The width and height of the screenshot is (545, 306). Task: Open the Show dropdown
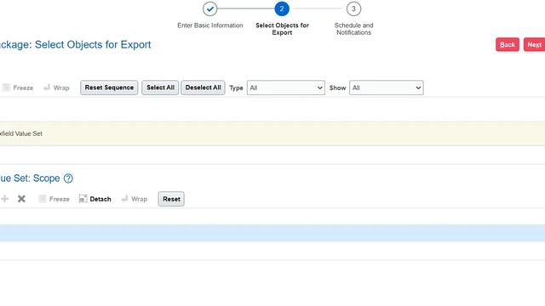tap(387, 88)
